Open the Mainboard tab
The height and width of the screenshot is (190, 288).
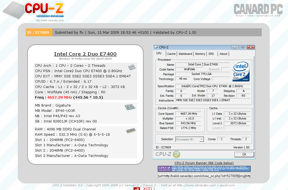pos(185,54)
